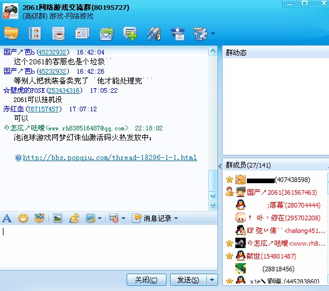Click in the message input field
This screenshot has height=291, width=329.
pyautogui.click(x=109, y=248)
